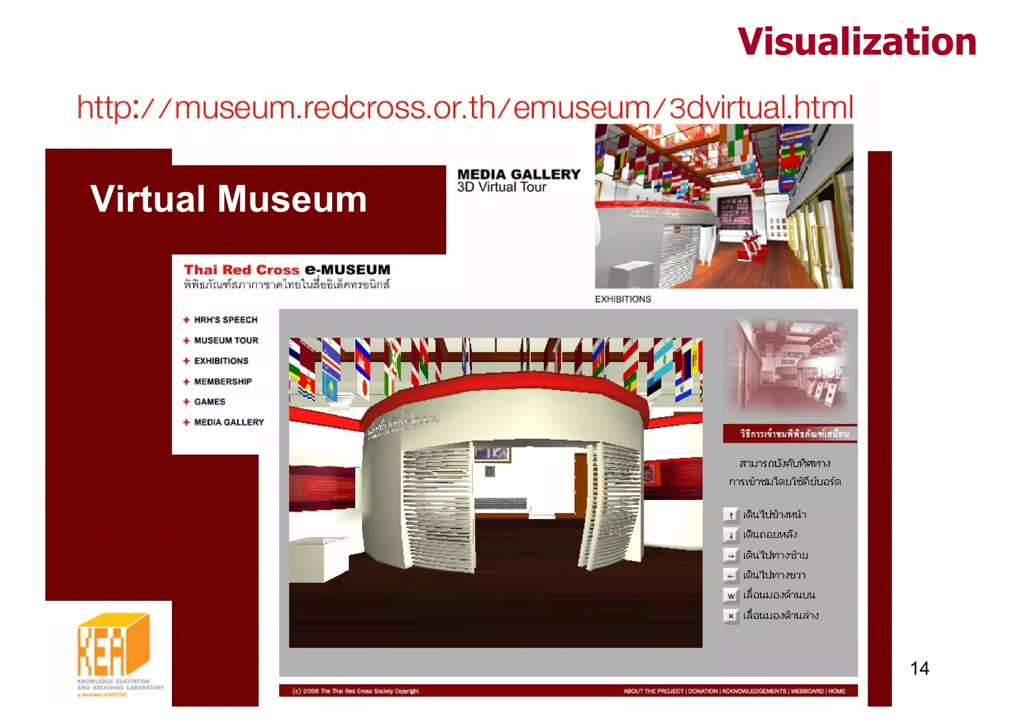The height and width of the screenshot is (719, 1017).
Task: Open the ACKNOWLEDGEMENTS footer link
Action: click(754, 691)
